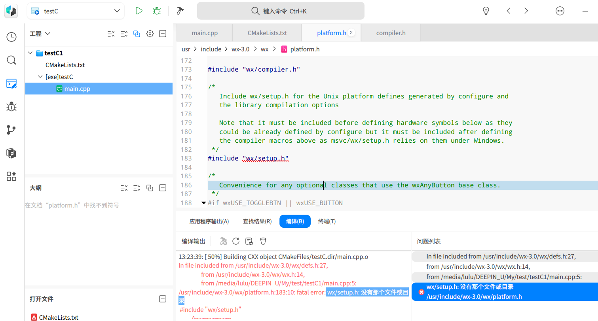This screenshot has height=321, width=598.
Task: Collapse the 打开文件 open files panel
Action: (162, 299)
